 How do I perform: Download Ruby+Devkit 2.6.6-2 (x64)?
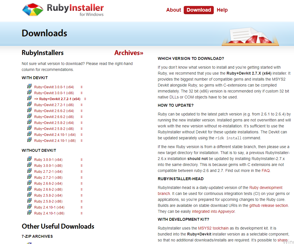point(54,111)
